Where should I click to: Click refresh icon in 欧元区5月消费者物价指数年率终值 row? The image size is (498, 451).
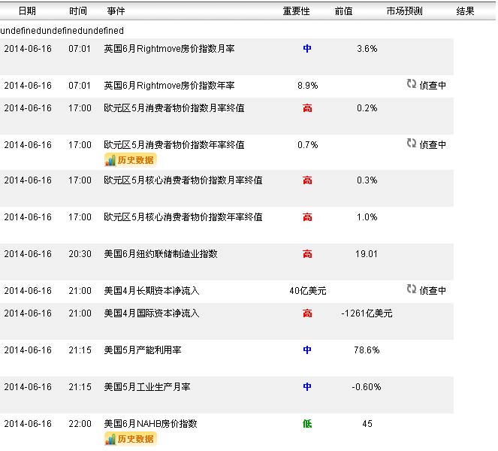(412, 143)
